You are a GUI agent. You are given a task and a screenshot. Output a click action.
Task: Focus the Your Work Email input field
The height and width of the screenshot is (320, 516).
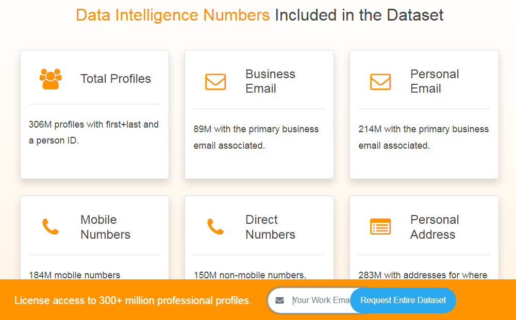(x=321, y=300)
